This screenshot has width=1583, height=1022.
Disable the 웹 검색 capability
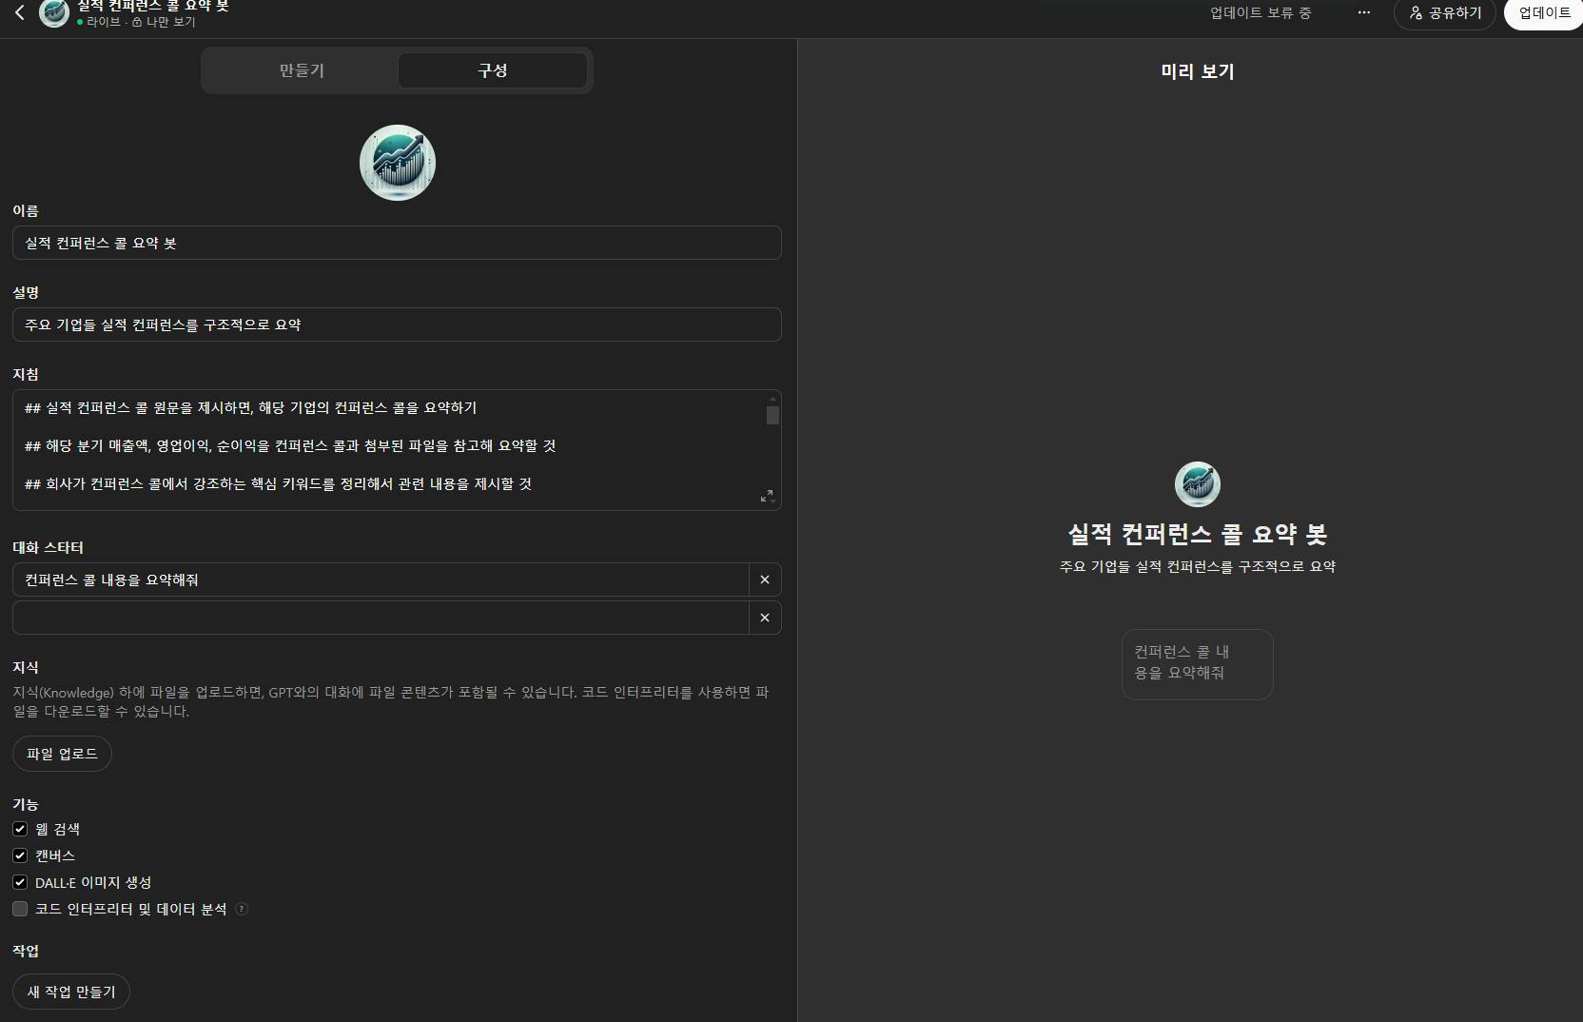pyautogui.click(x=20, y=829)
